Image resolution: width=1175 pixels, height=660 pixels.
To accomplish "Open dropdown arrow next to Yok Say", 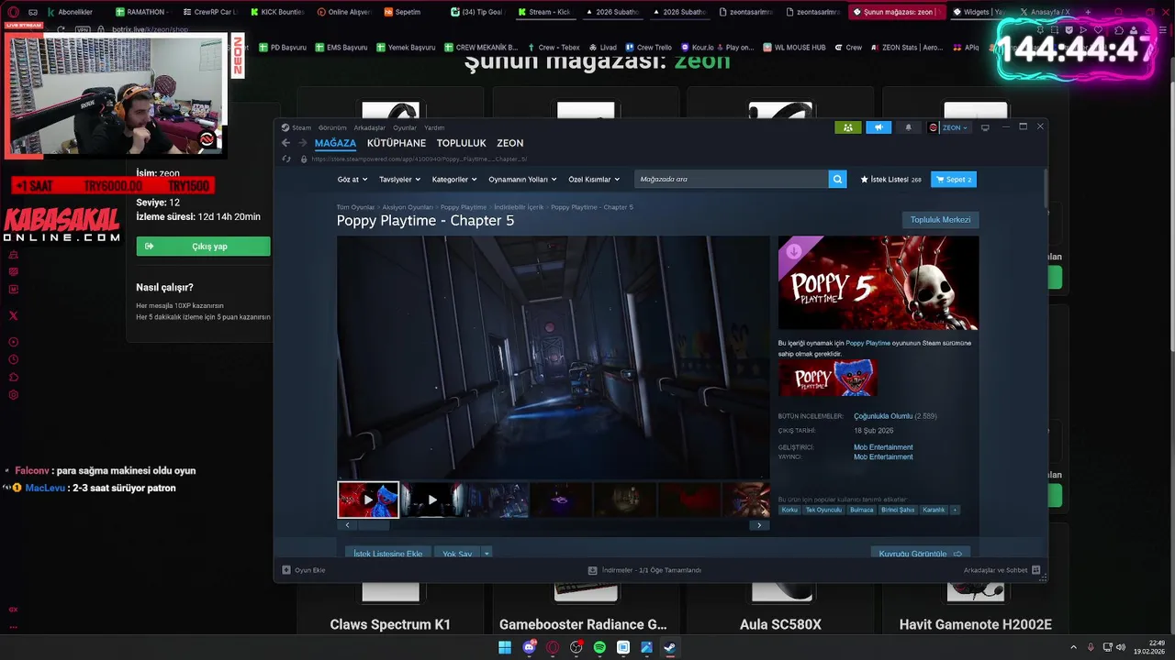I will tap(487, 554).
